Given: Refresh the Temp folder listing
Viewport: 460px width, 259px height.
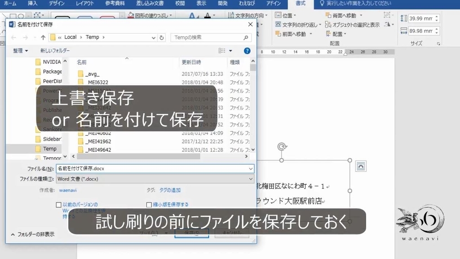Looking at the screenshot, I should (x=161, y=38).
